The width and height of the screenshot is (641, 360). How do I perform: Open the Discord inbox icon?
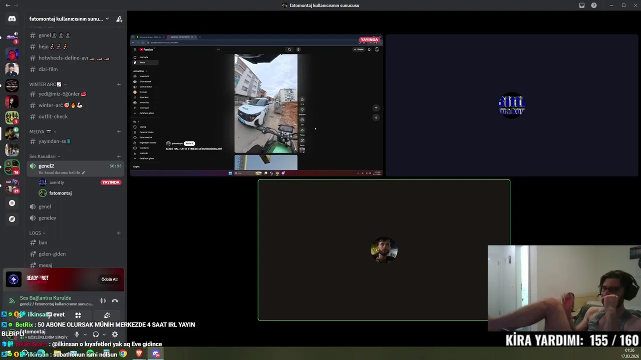click(582, 5)
